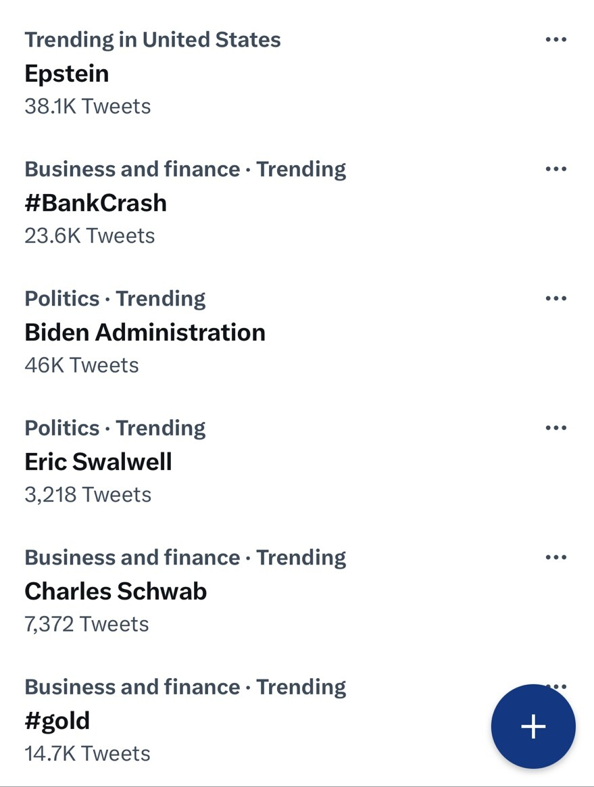Tap the Trending in United States label
The height and width of the screenshot is (787, 594).
pyautogui.click(x=153, y=40)
